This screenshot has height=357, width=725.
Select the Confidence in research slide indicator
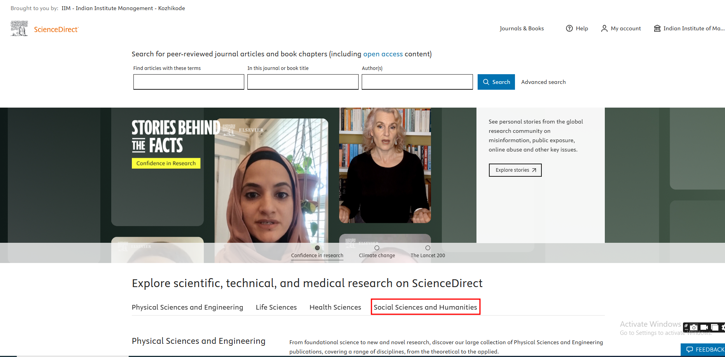click(317, 248)
